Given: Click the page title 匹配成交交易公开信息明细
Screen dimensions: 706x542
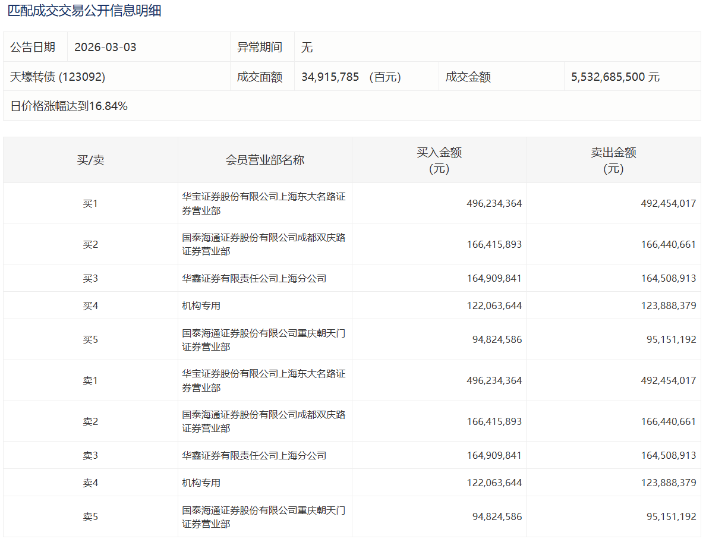Looking at the screenshot, I should pos(84,11).
